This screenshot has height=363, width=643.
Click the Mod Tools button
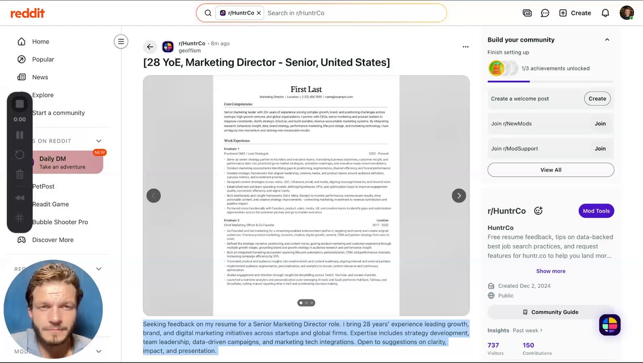coord(596,211)
